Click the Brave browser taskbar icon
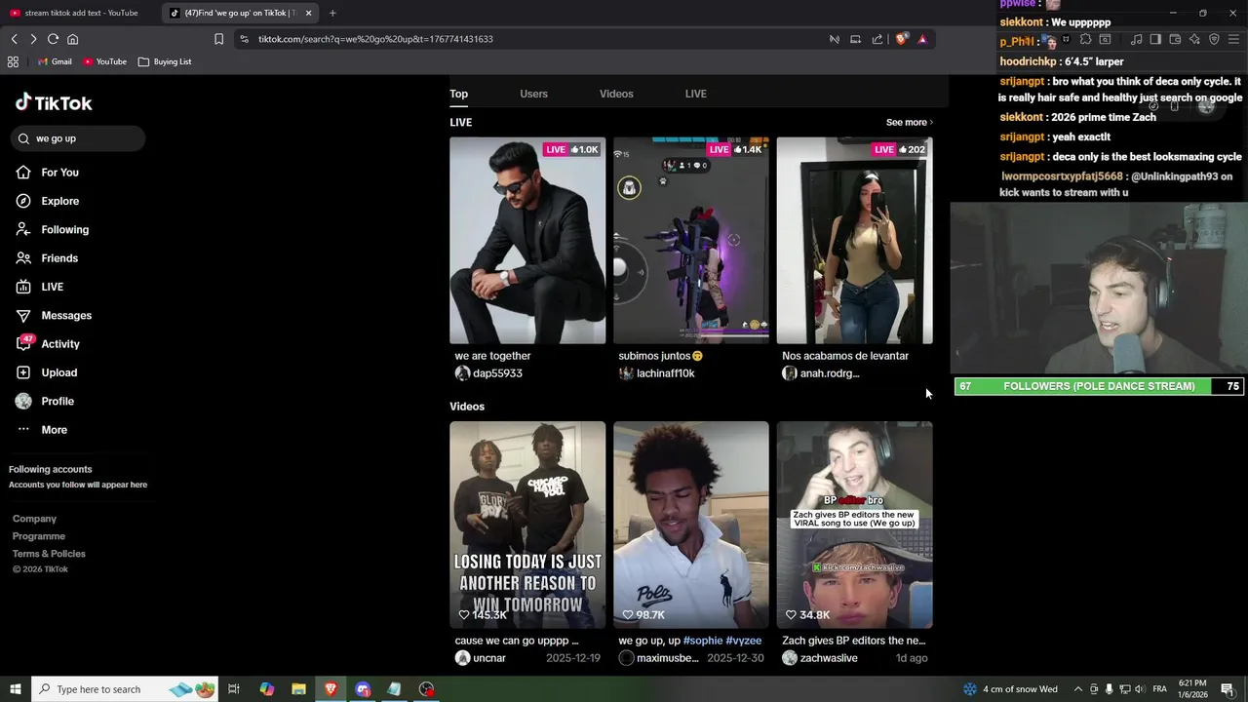This screenshot has width=1248, height=702. 331,689
